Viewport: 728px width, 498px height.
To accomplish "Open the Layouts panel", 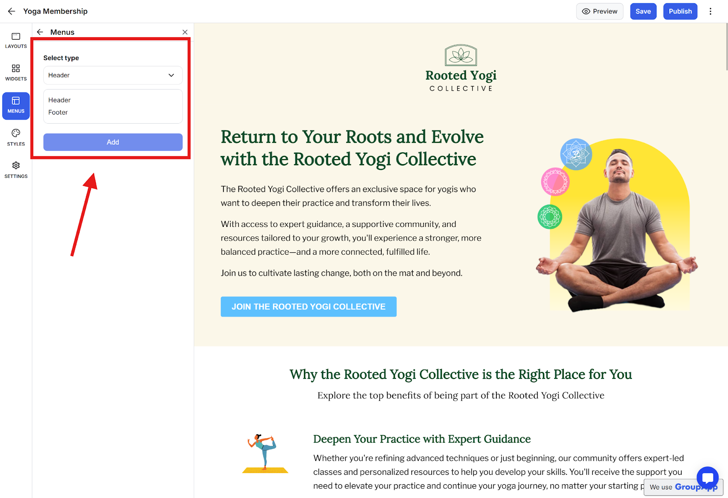I will 16,40.
